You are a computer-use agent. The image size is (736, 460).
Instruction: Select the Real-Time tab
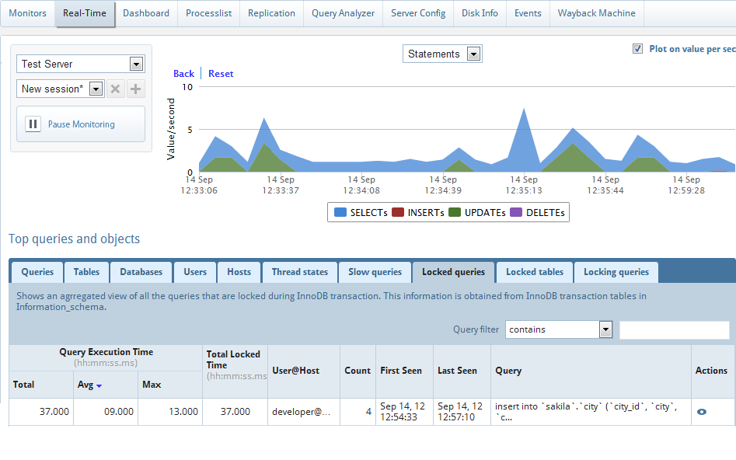click(x=85, y=13)
